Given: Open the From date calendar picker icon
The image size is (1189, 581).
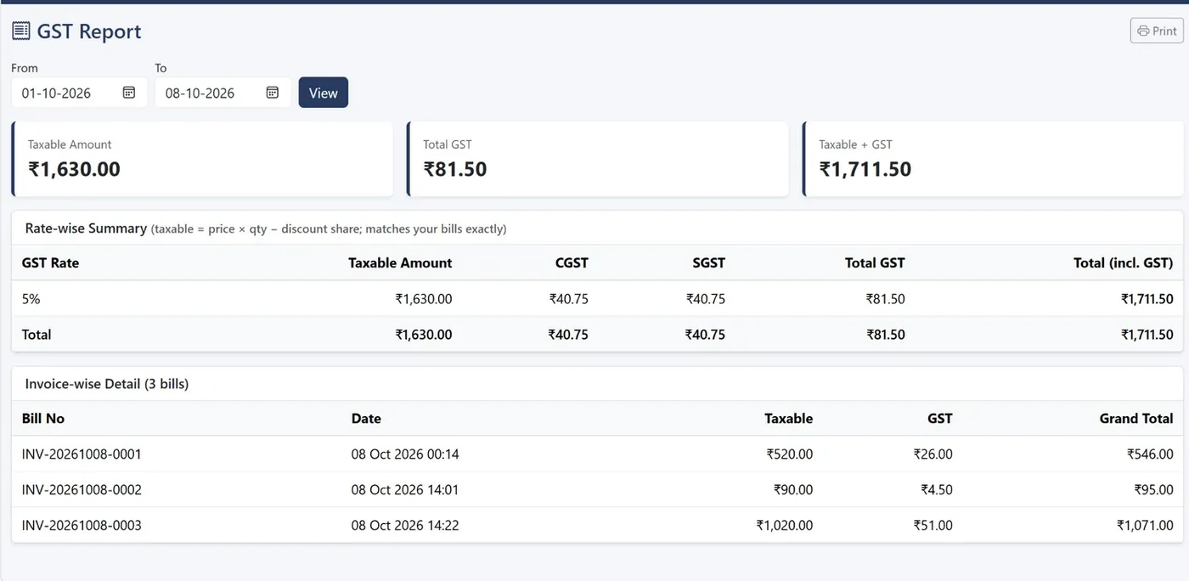Looking at the screenshot, I should point(129,93).
